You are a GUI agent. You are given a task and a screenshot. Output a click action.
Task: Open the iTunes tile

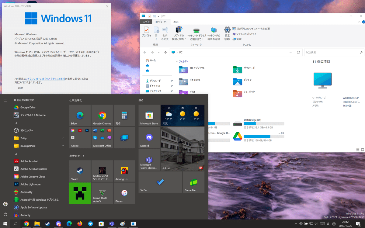coord(124,193)
